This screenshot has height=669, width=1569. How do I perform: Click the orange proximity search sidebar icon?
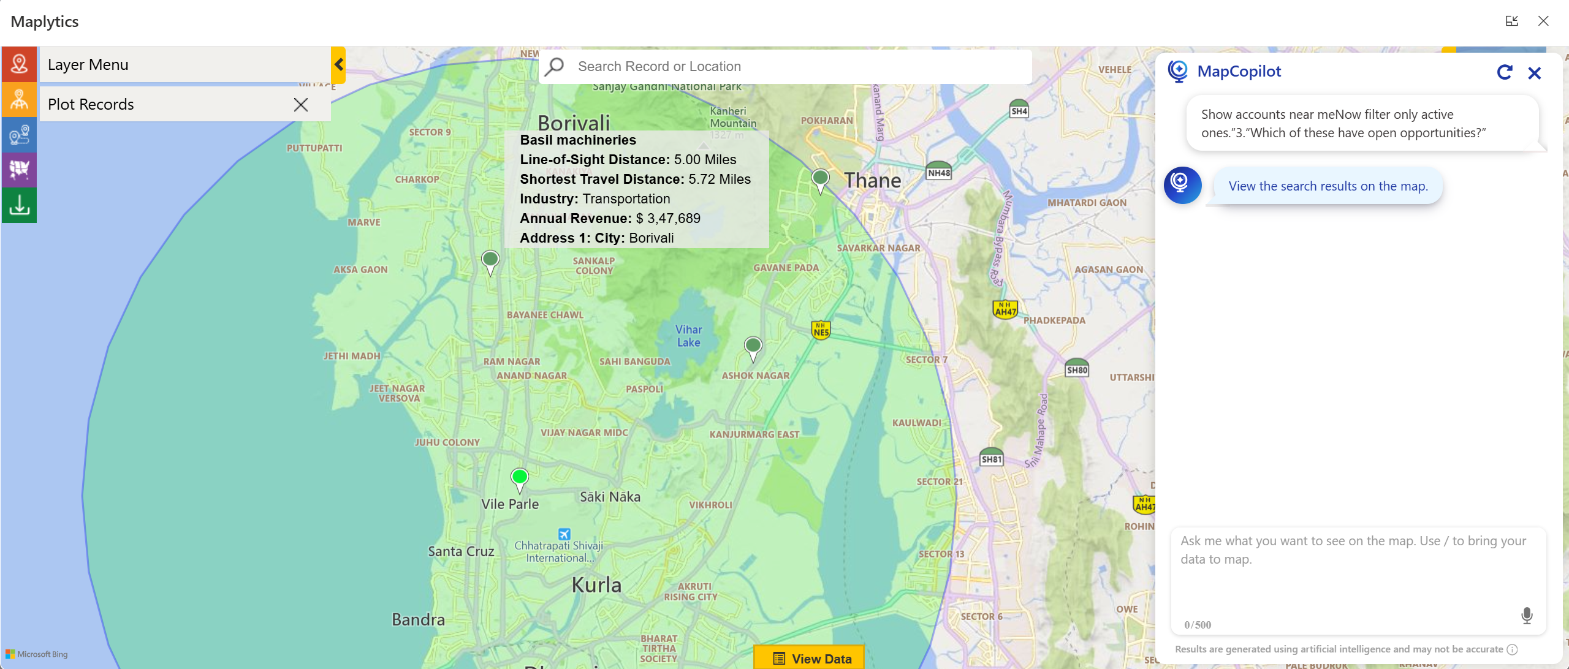click(x=19, y=100)
